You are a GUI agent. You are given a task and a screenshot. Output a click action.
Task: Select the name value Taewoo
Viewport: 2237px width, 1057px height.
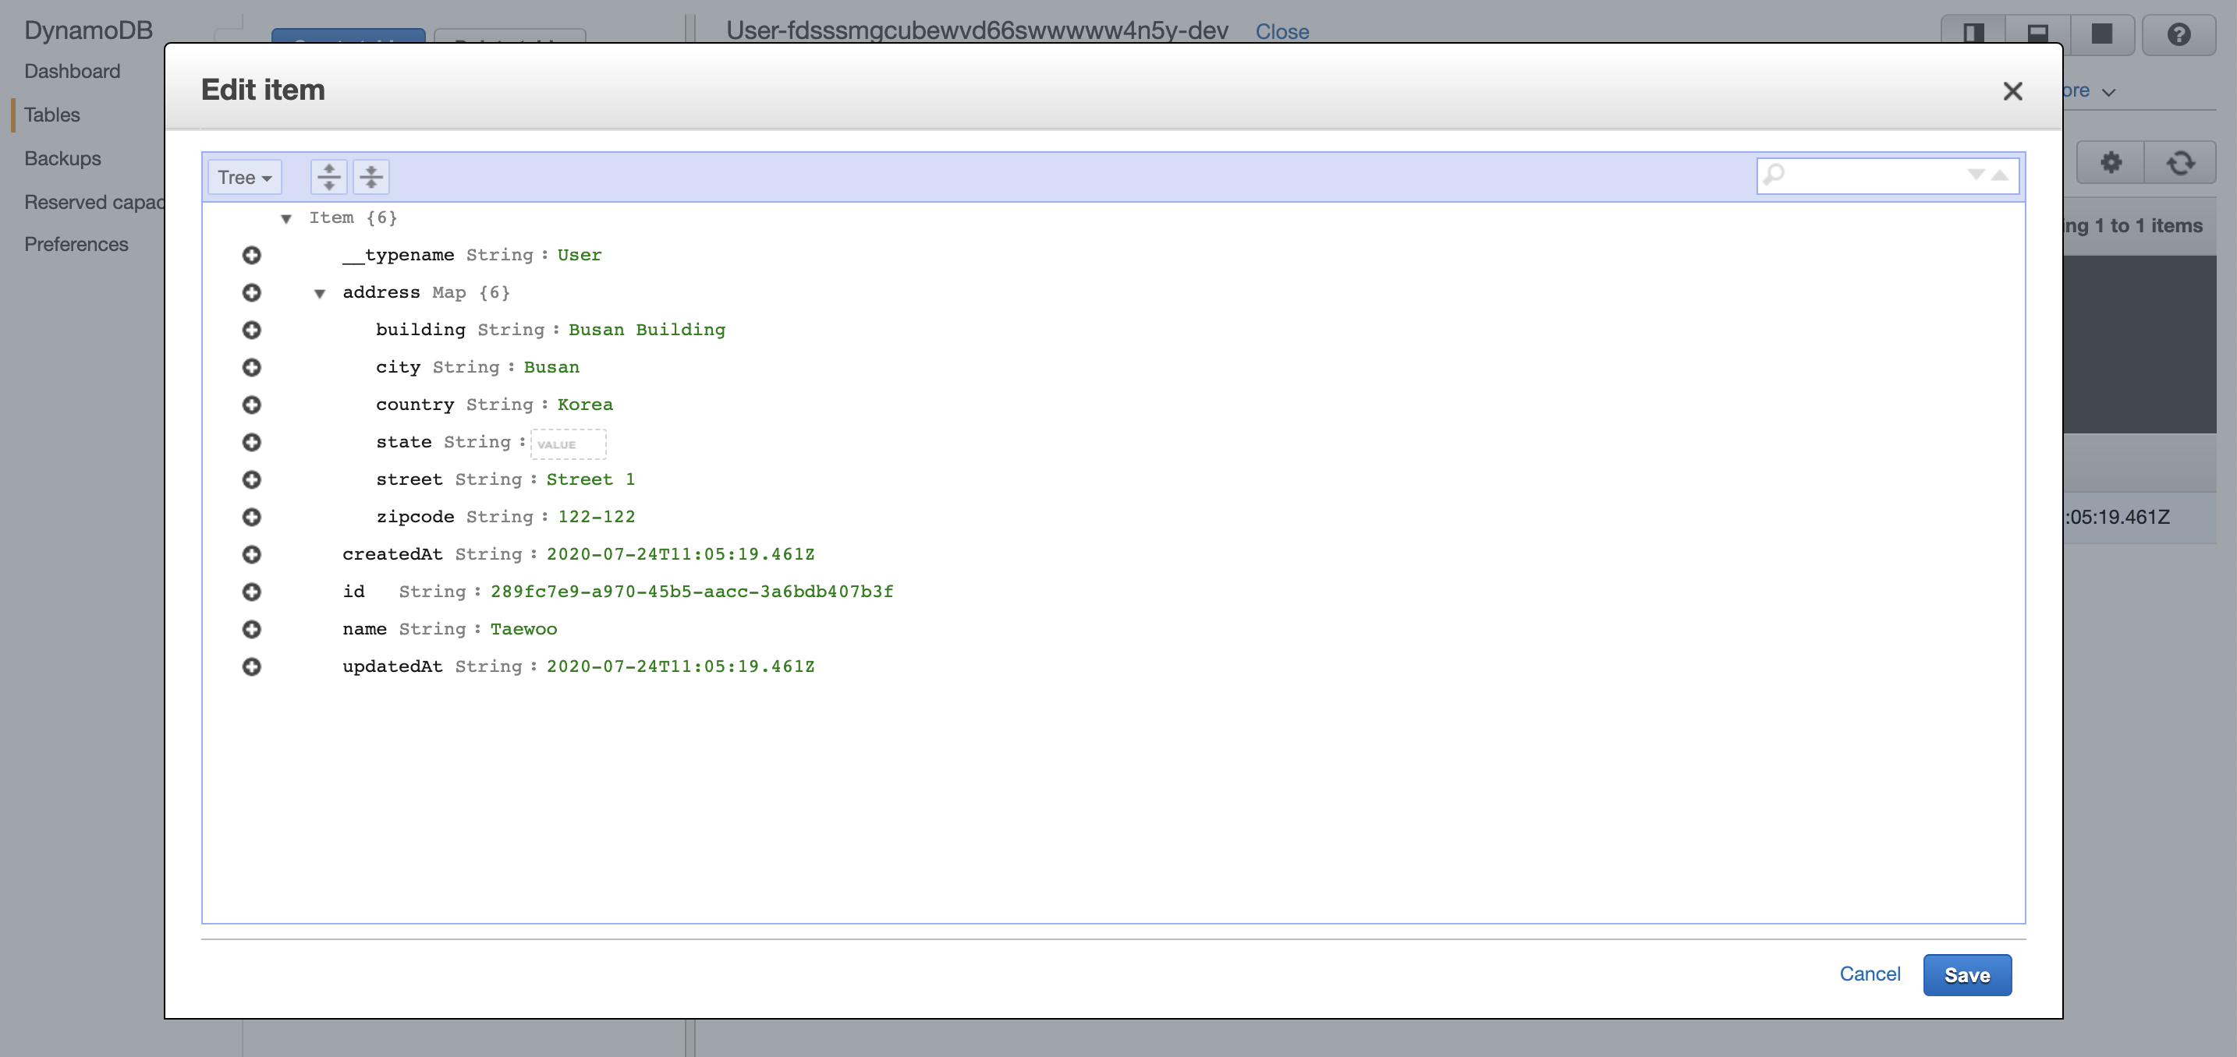pos(523,629)
